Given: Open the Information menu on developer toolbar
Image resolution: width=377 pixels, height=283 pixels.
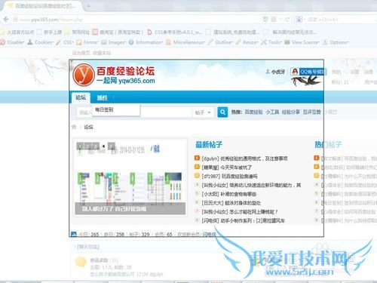Looking at the screenshot, I should (x=146, y=42).
